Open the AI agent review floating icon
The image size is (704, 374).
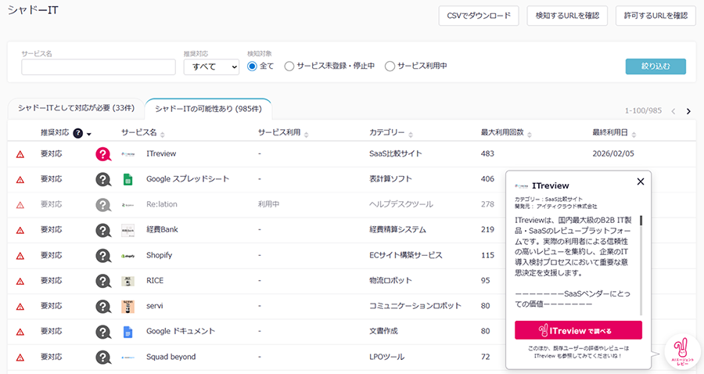682,353
